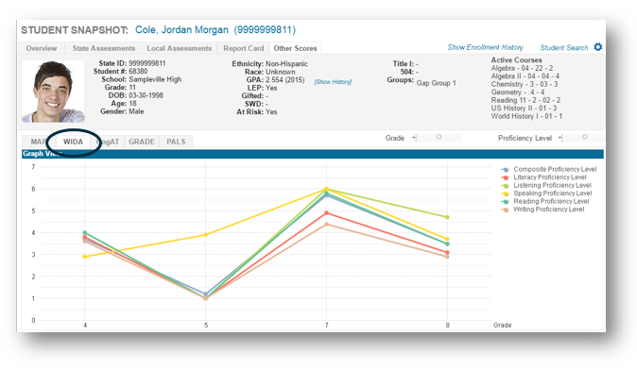
Task: Switch to the GRADE sub-tab
Action: coord(142,142)
